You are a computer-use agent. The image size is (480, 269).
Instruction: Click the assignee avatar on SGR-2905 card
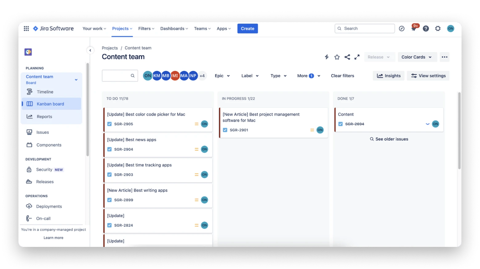(205, 124)
